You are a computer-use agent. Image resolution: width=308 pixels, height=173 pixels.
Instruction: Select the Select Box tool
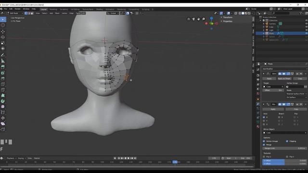(x=3, y=19)
